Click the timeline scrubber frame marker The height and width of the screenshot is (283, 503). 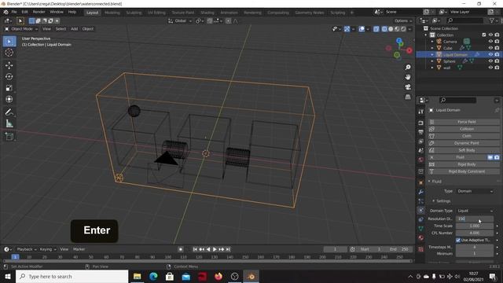15,257
